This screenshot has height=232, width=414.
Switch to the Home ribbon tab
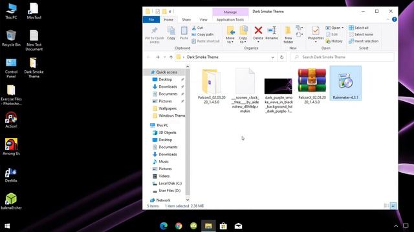point(168,19)
